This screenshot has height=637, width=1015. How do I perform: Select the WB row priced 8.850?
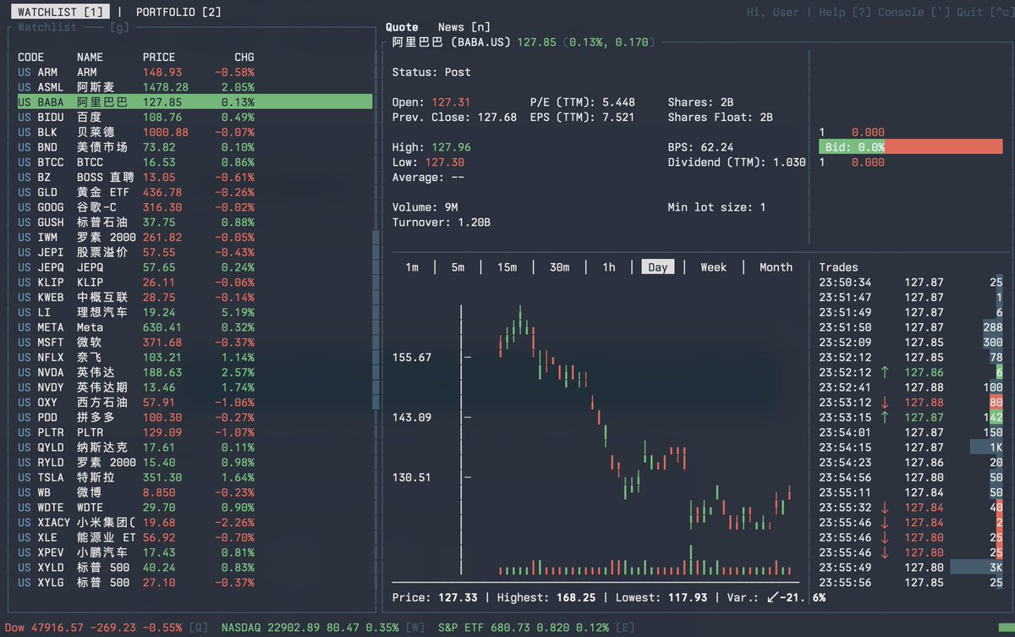click(195, 492)
